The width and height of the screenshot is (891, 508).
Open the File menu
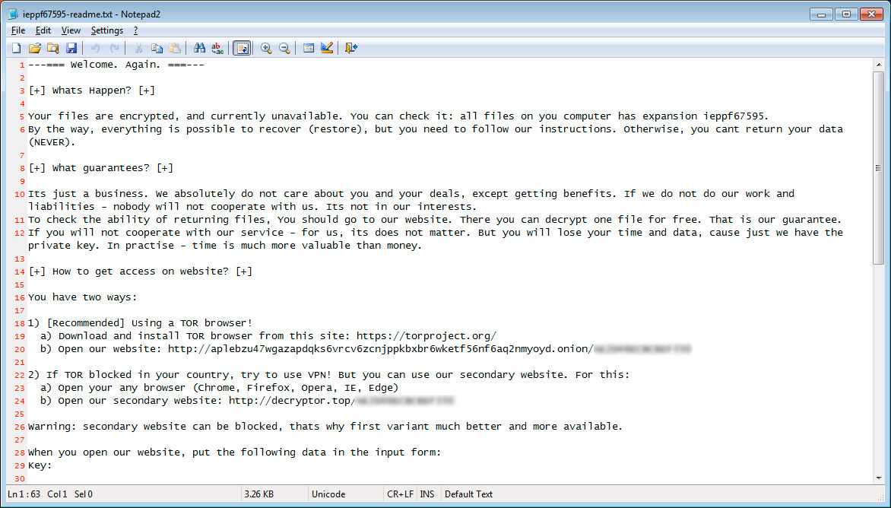(x=18, y=30)
